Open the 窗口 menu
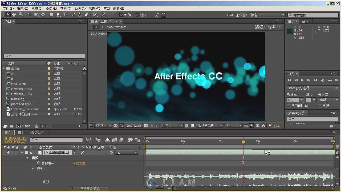341x192 pixels. 107,9
